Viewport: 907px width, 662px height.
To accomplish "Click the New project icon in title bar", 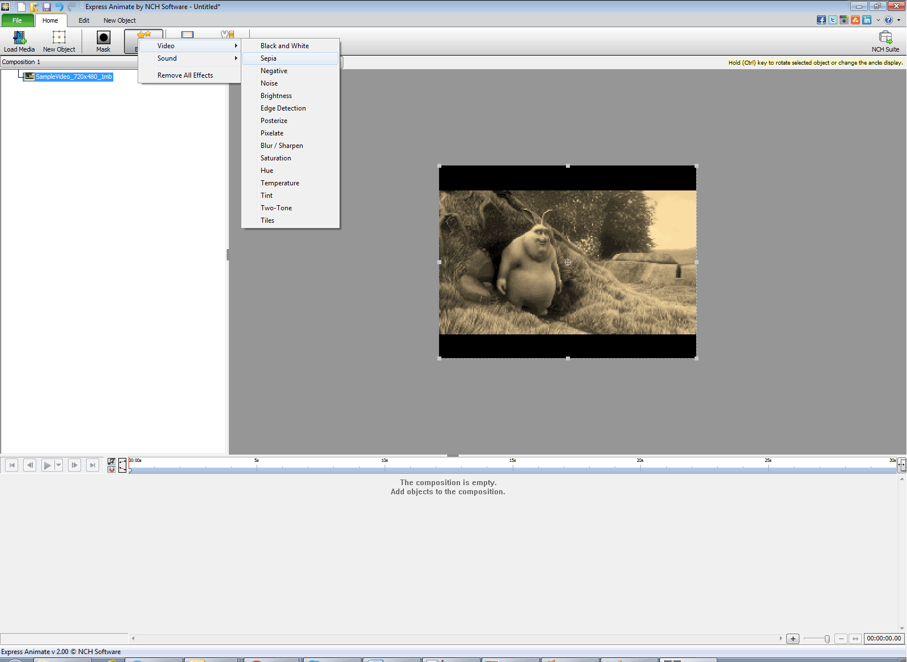I will [22, 7].
